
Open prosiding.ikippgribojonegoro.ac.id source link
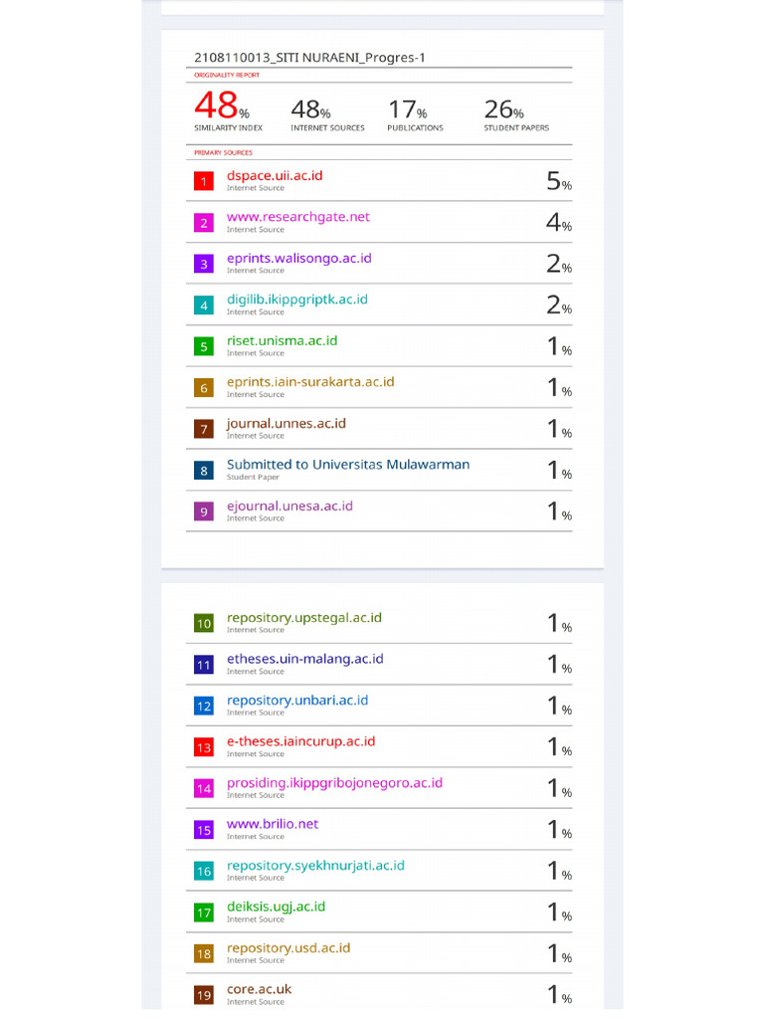tap(335, 783)
